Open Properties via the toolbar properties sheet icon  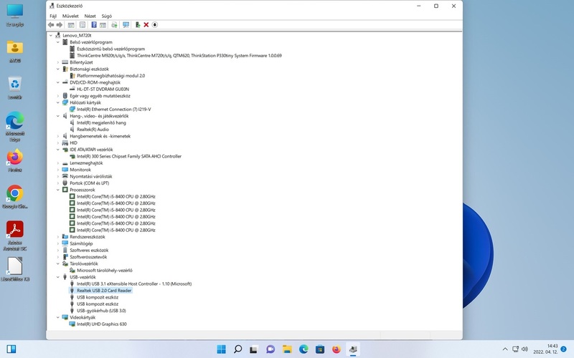coord(83,25)
